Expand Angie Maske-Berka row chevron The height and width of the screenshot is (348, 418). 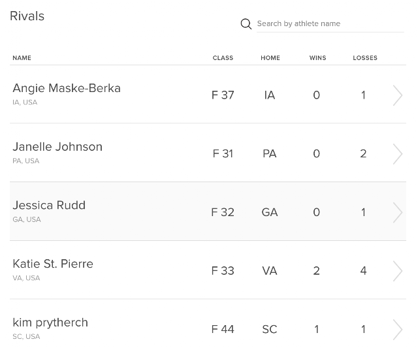coord(397,95)
